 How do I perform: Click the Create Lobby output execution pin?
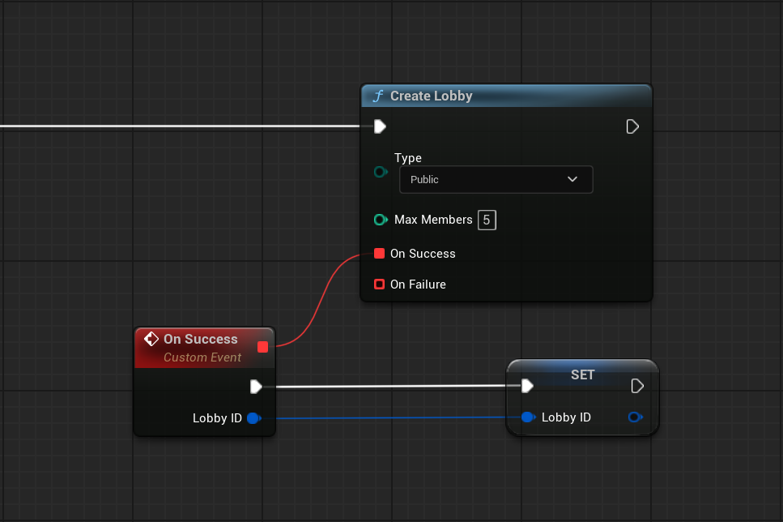coord(632,126)
